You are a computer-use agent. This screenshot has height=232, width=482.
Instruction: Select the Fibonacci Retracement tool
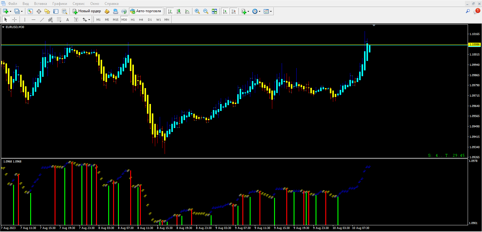(59, 20)
